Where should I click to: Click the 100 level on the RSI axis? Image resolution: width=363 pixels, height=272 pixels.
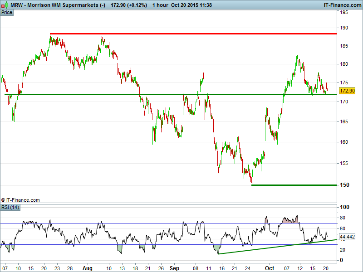pos(344,207)
